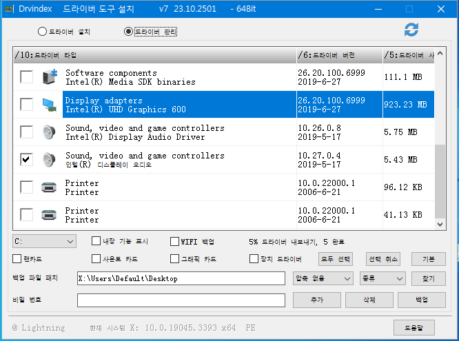This screenshot has width=459, height=341.
Task: Open the 종류 type dropdown
Action: pyautogui.click(x=382, y=278)
